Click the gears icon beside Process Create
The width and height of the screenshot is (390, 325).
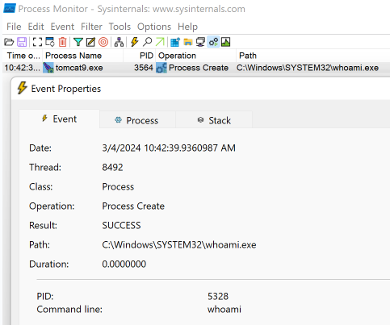coord(161,68)
